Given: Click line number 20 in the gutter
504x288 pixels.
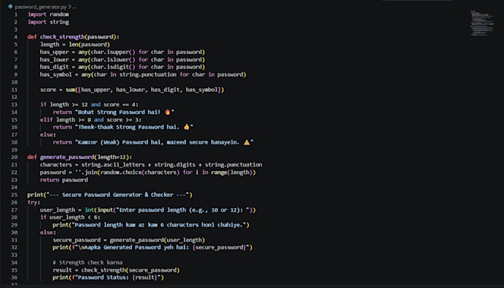Looking at the screenshot, I should click(15, 157).
